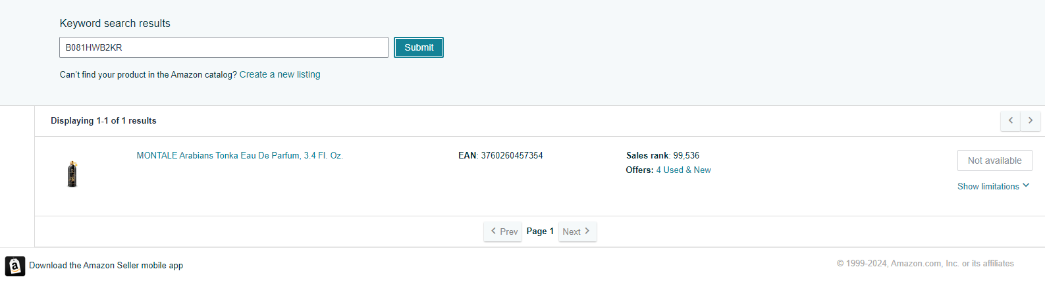
Task: Click the Amazon copyright notice
Action: click(x=925, y=264)
